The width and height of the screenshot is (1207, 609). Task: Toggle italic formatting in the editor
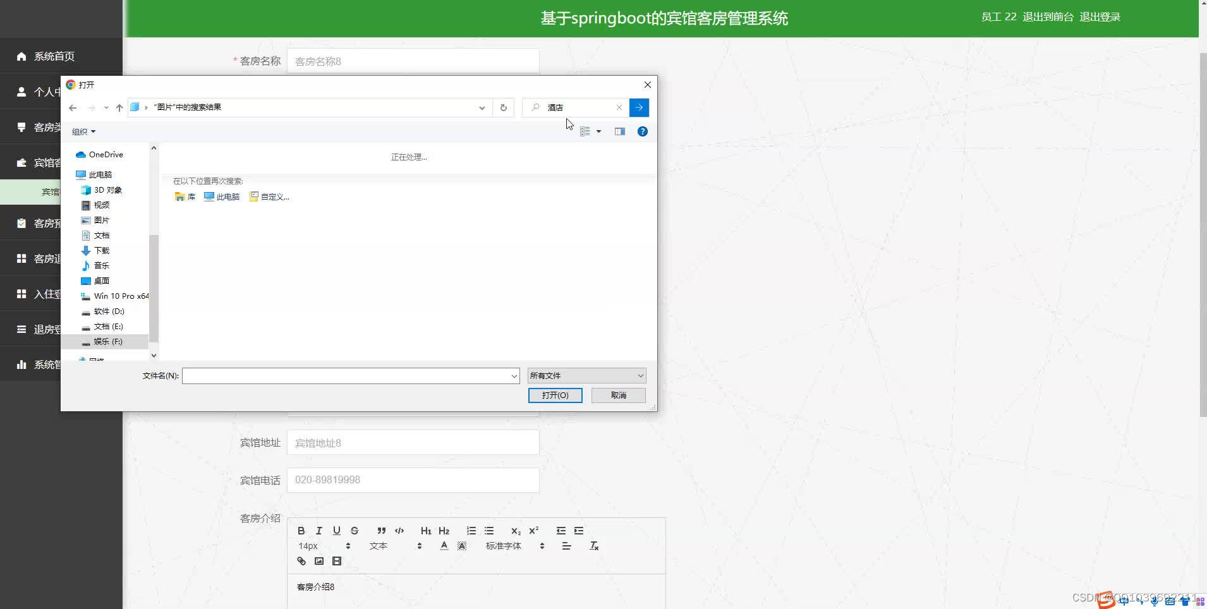tap(319, 531)
